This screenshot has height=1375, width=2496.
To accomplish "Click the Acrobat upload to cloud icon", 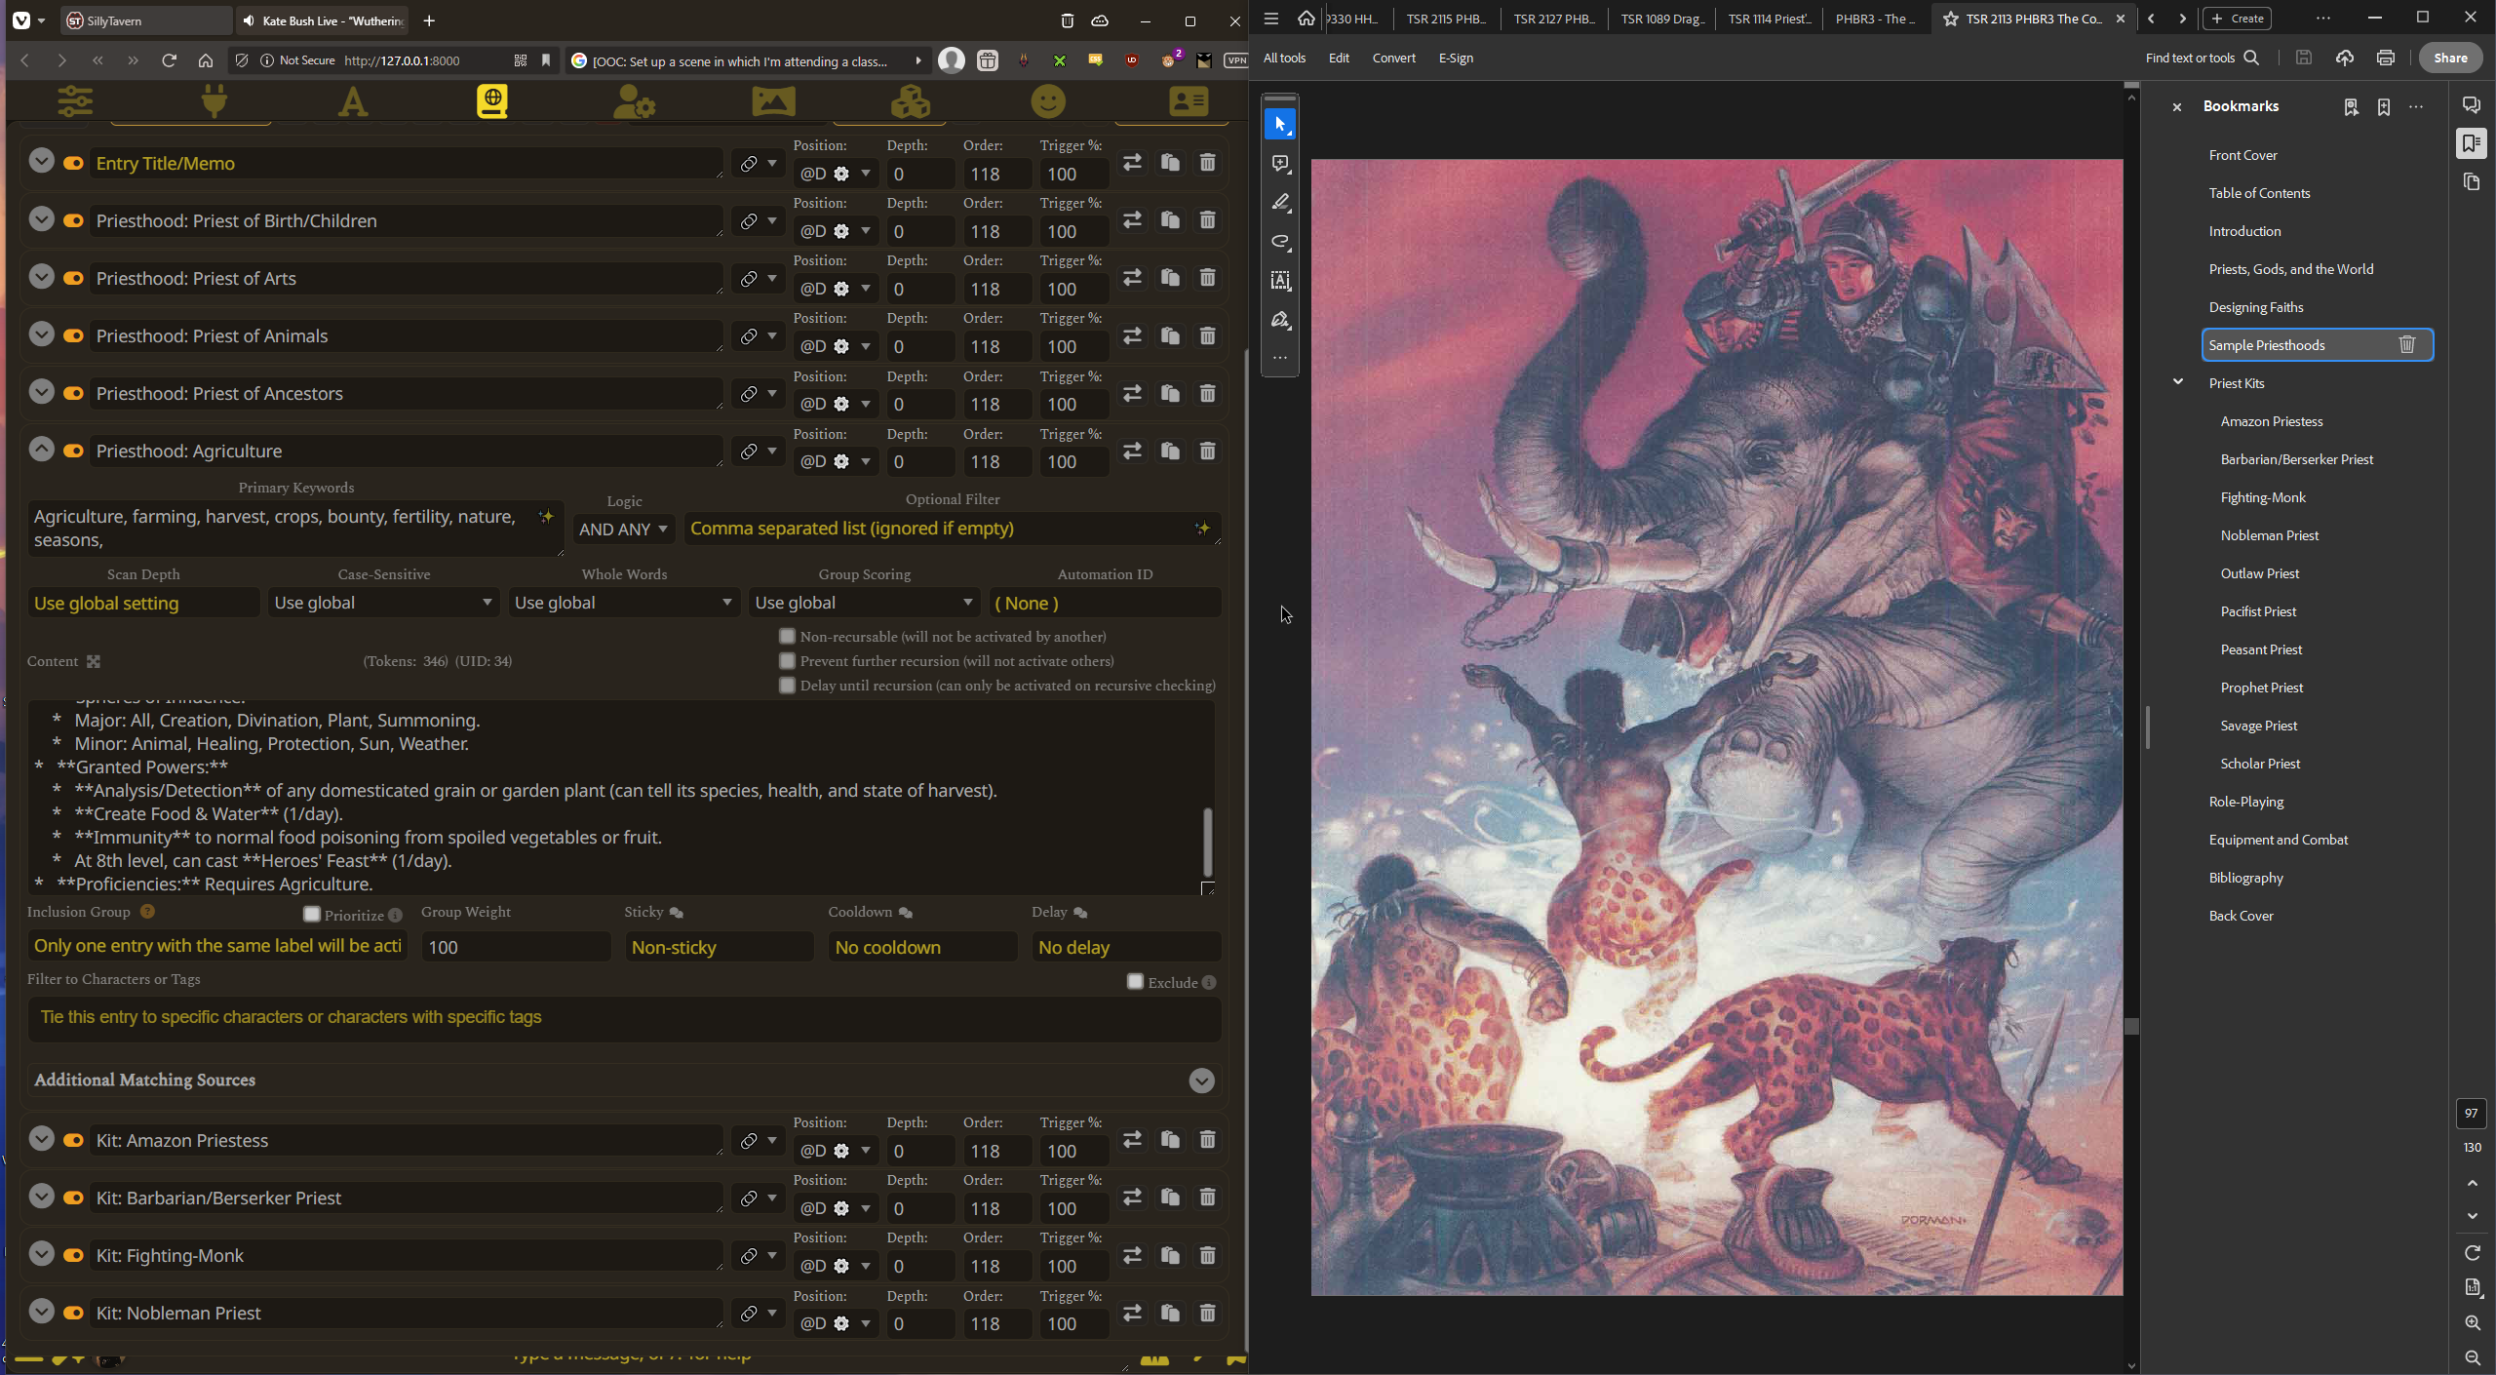I will (x=2344, y=58).
